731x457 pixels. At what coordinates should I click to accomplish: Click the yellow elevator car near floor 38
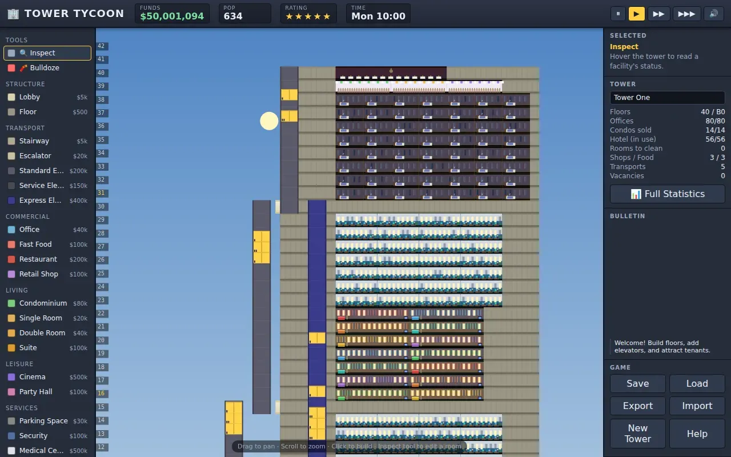coord(289,95)
